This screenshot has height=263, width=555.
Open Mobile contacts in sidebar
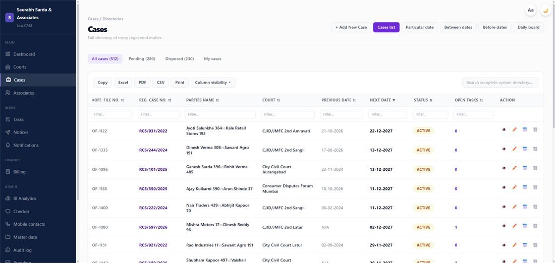[38, 224]
